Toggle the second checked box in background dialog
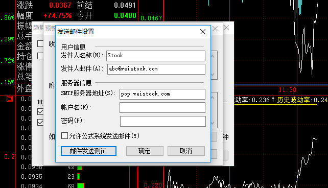 pyautogui.click(x=40, y=122)
